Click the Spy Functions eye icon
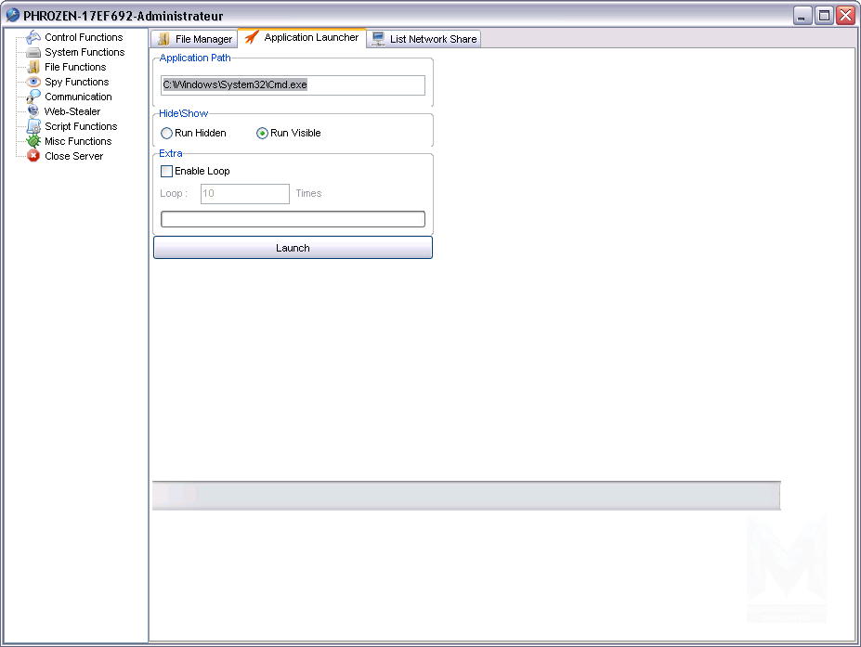The width and height of the screenshot is (861, 647). coord(34,82)
